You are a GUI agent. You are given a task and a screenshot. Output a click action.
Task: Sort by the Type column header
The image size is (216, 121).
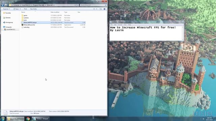66,12
